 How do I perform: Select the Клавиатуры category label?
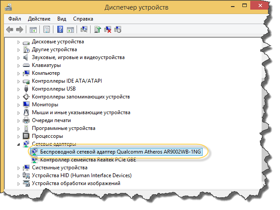click(x=46, y=65)
